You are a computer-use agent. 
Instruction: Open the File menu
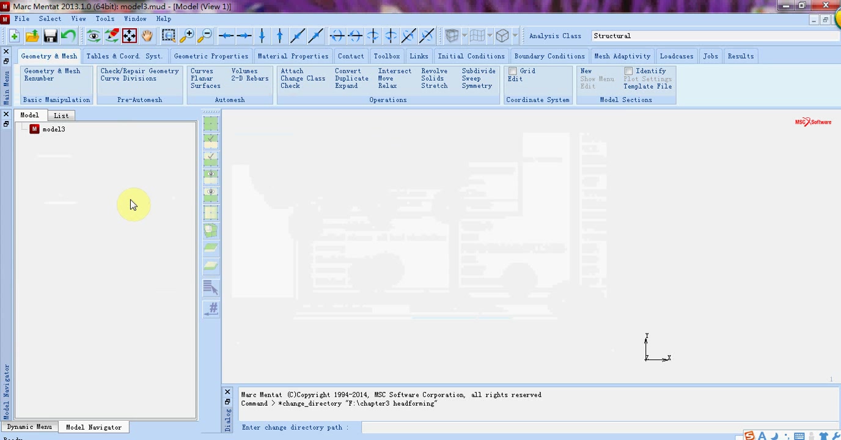[22, 19]
